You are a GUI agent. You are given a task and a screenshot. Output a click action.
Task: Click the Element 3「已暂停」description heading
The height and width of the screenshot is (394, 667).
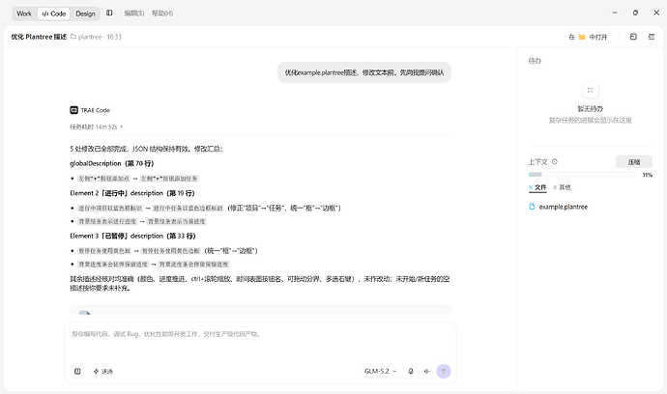click(132, 236)
